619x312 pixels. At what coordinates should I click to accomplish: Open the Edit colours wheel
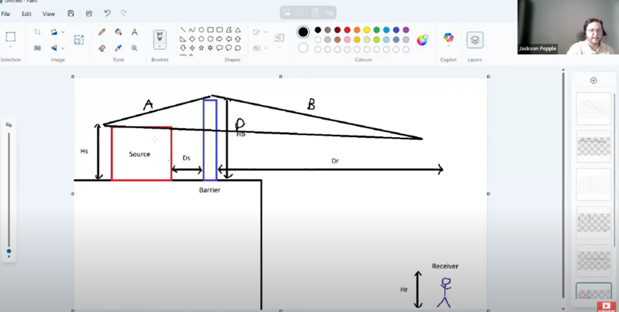click(x=422, y=40)
